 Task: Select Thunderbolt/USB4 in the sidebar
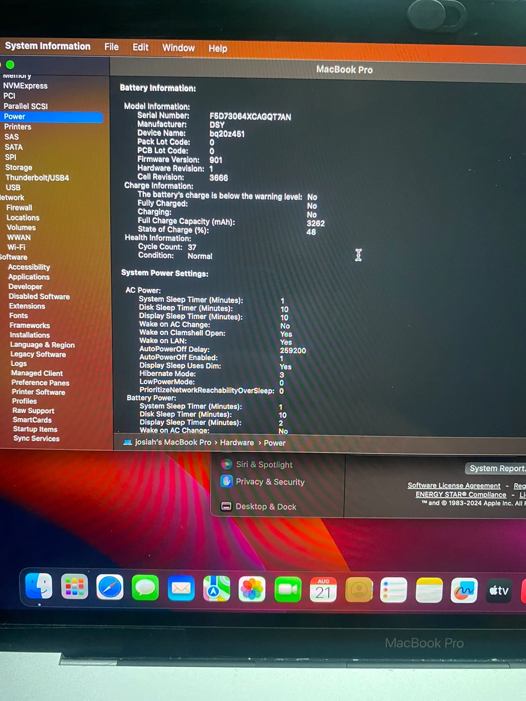[37, 178]
